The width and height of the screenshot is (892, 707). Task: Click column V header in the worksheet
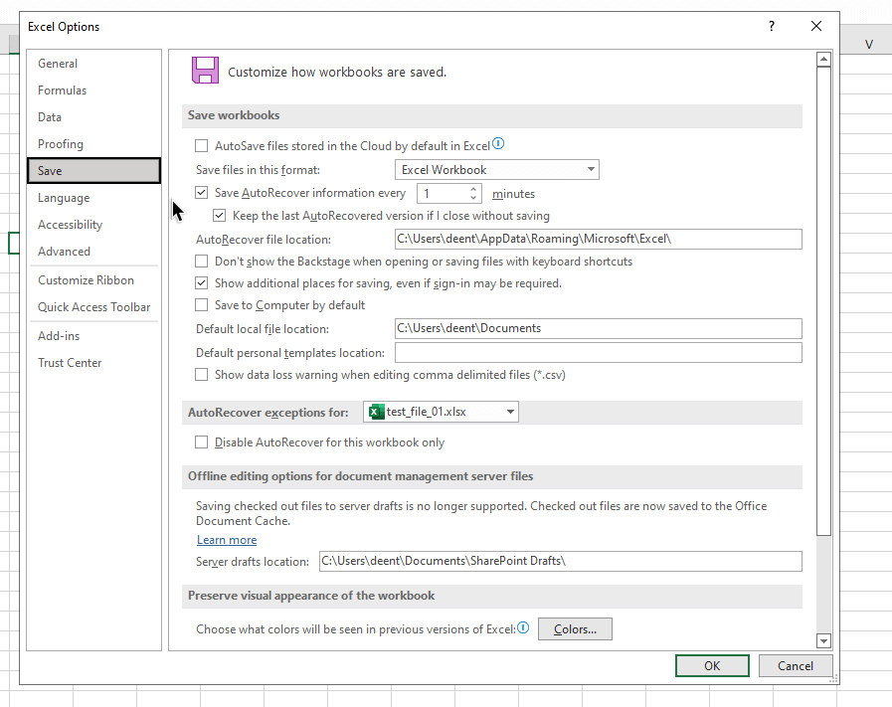click(869, 45)
